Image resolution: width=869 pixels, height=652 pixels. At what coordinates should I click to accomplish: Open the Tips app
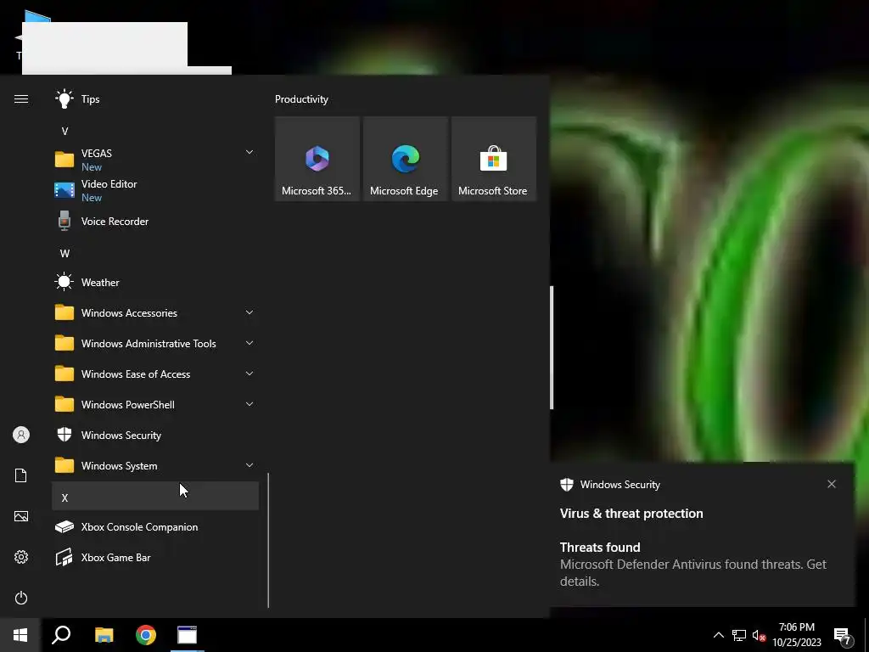[x=155, y=99]
